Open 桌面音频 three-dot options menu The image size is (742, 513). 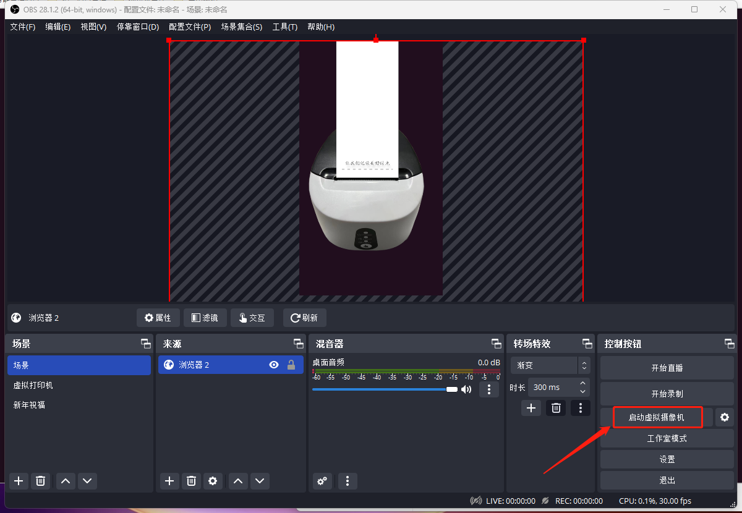(489, 389)
